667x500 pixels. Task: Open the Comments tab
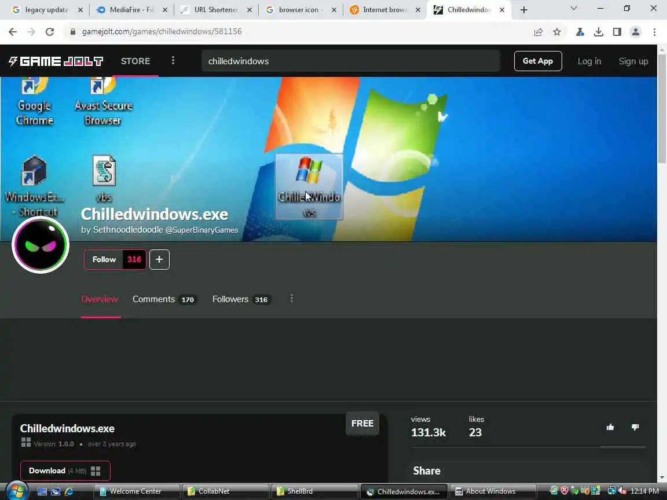tap(164, 299)
